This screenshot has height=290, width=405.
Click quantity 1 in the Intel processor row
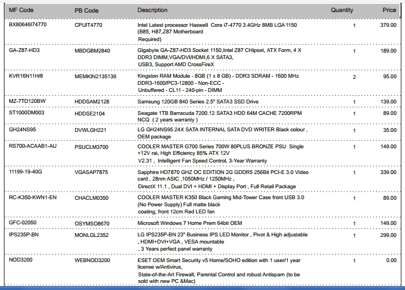point(355,26)
